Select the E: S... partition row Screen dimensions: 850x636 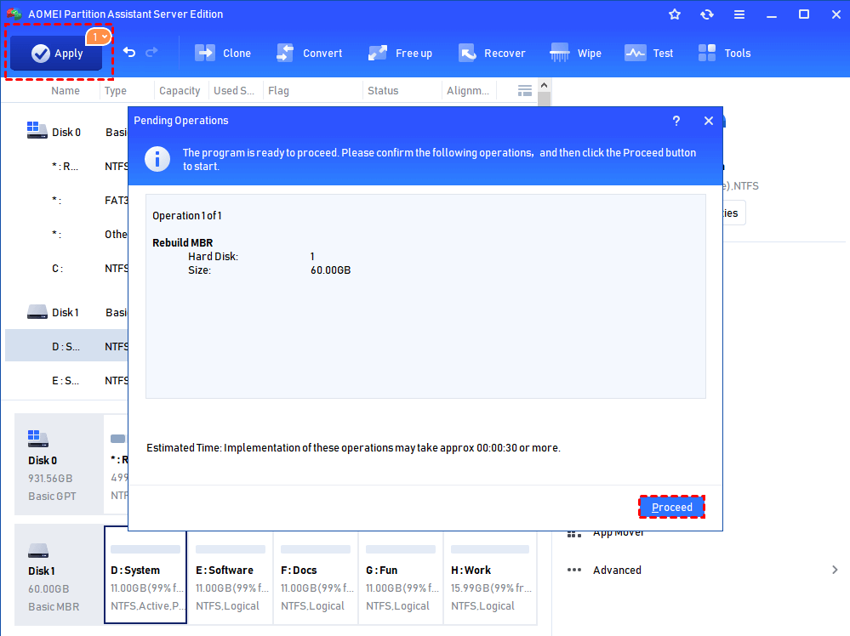[66, 380]
